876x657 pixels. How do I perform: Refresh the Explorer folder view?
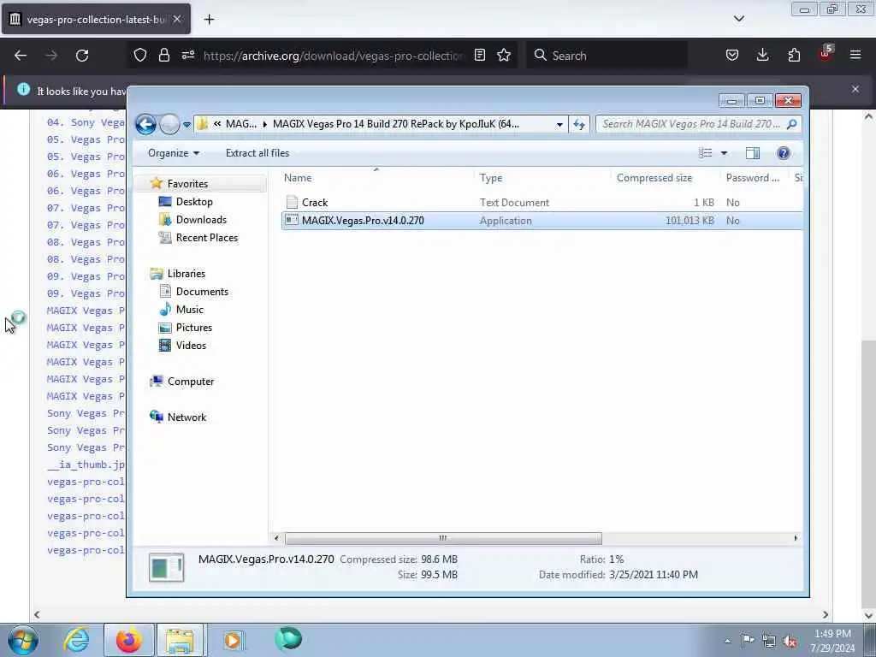click(579, 125)
